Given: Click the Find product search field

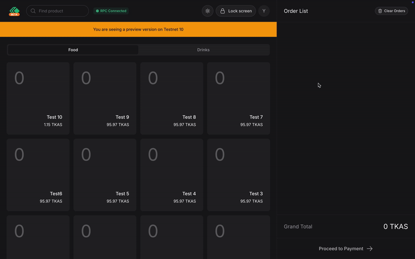Looking at the screenshot, I should click(x=58, y=11).
